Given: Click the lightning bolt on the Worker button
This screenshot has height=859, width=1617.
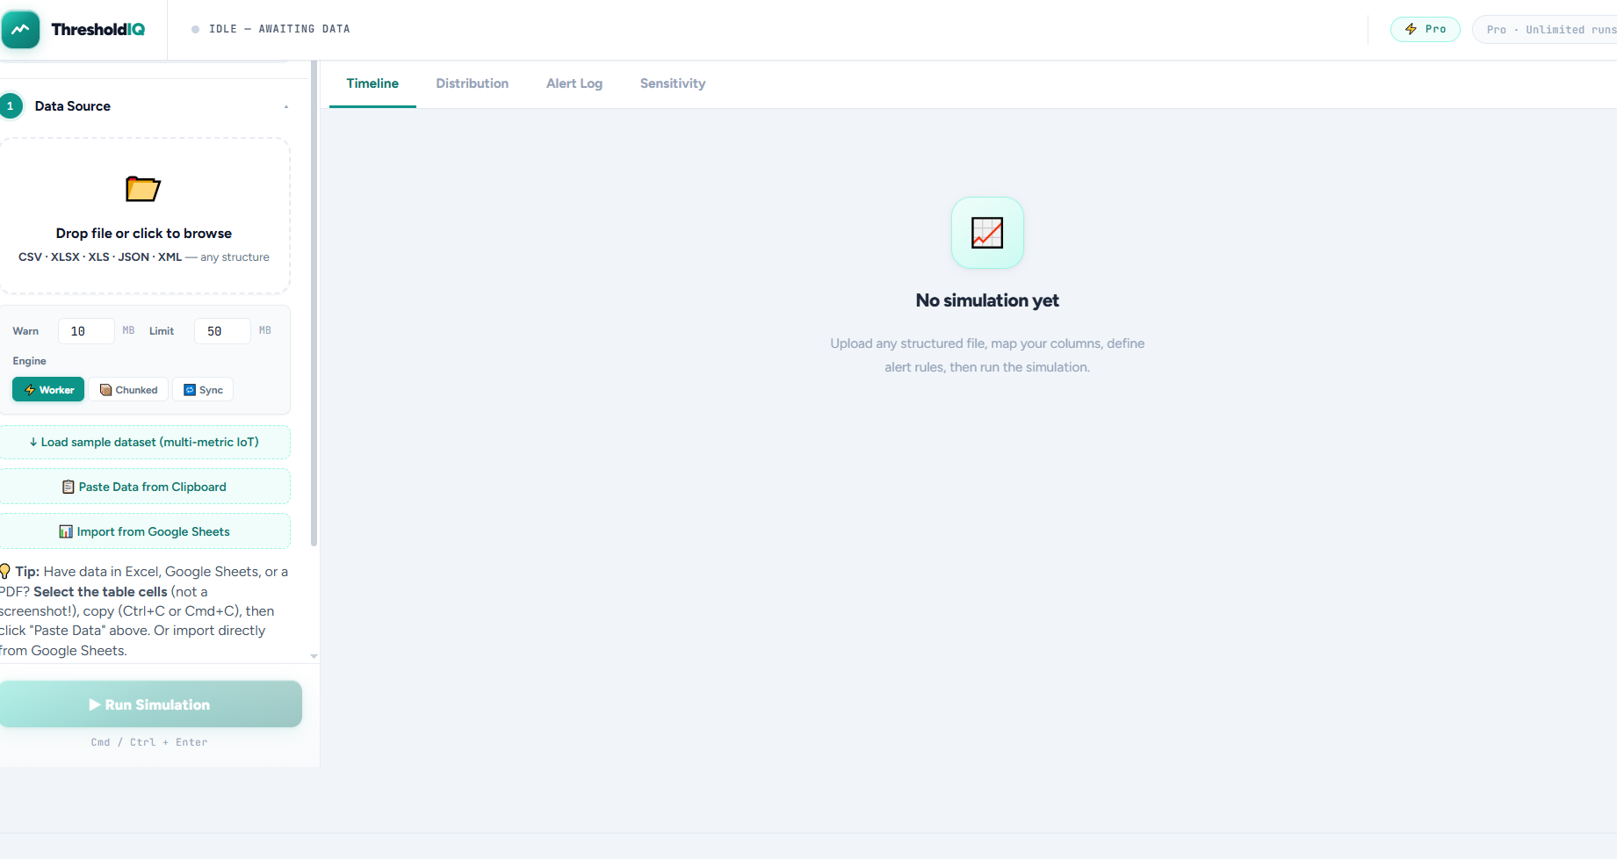Looking at the screenshot, I should pos(31,389).
